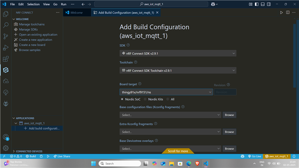Click Build in status bar
Viewport: 299px width, 168px height.
(x=31, y=156)
